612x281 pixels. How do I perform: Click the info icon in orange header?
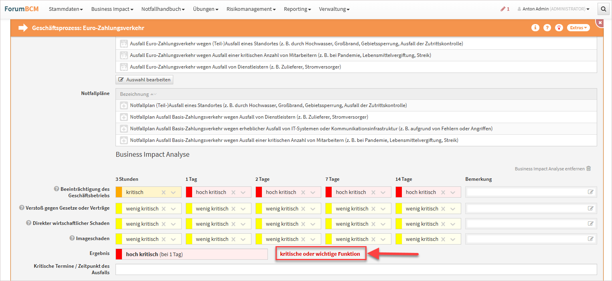pos(535,28)
